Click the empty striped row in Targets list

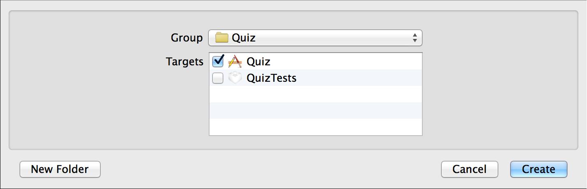pos(316,111)
